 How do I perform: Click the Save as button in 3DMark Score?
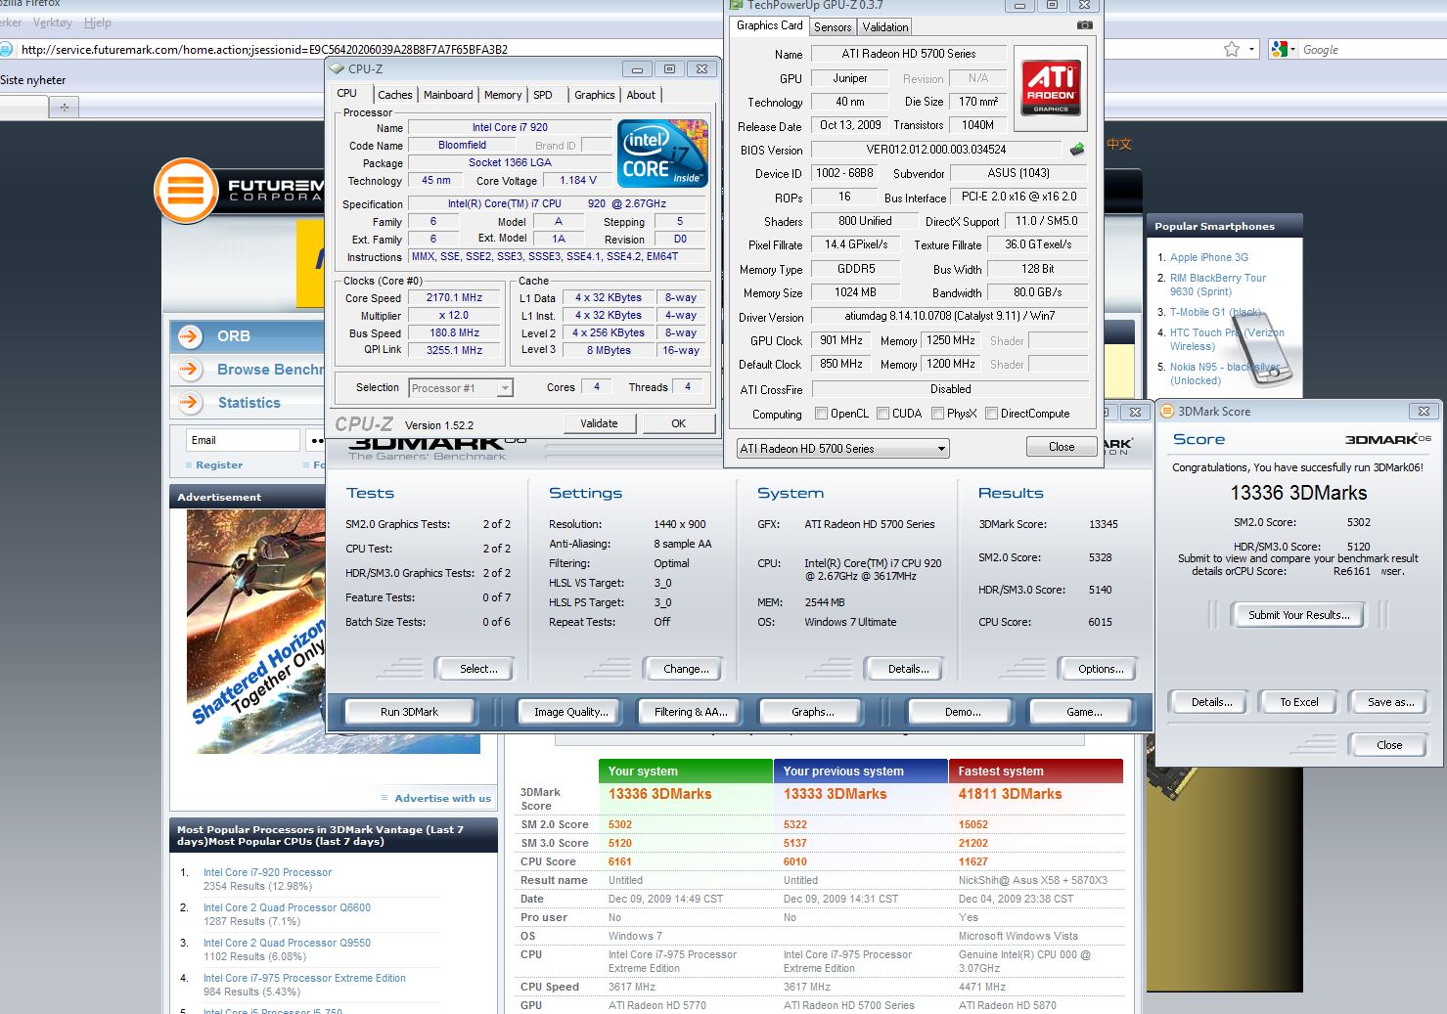coord(1390,702)
